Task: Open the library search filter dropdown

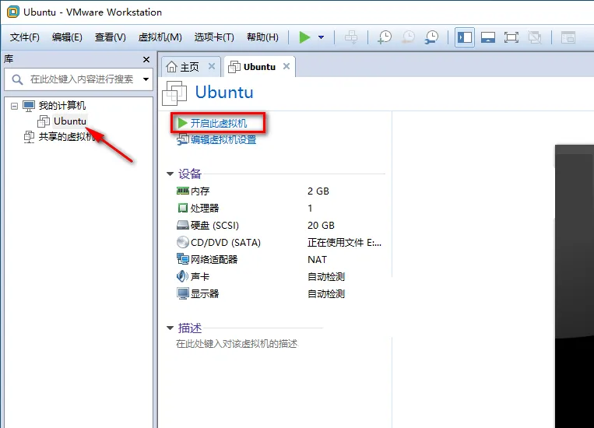Action: 146,79
